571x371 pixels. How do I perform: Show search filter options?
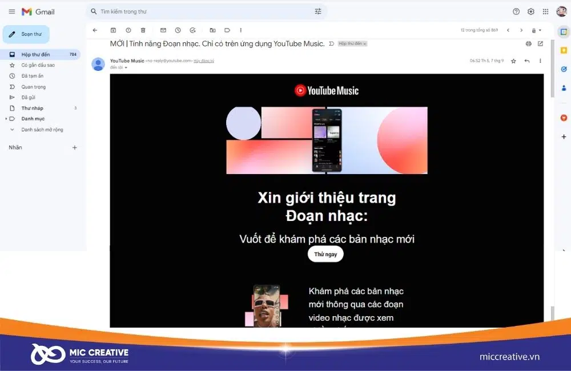(x=318, y=11)
